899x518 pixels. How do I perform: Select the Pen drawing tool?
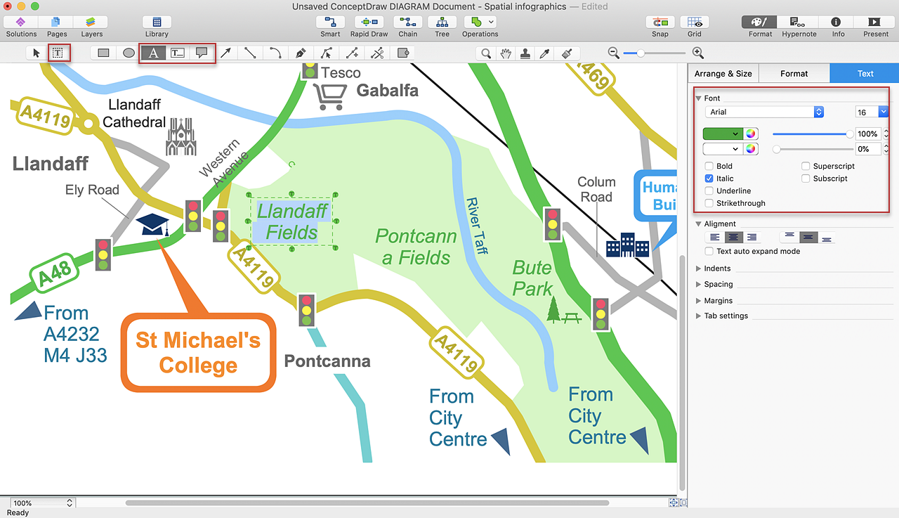pyautogui.click(x=301, y=53)
